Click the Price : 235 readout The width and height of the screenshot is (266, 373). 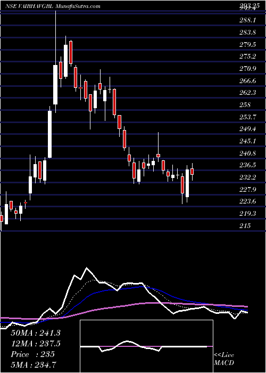[33, 354]
